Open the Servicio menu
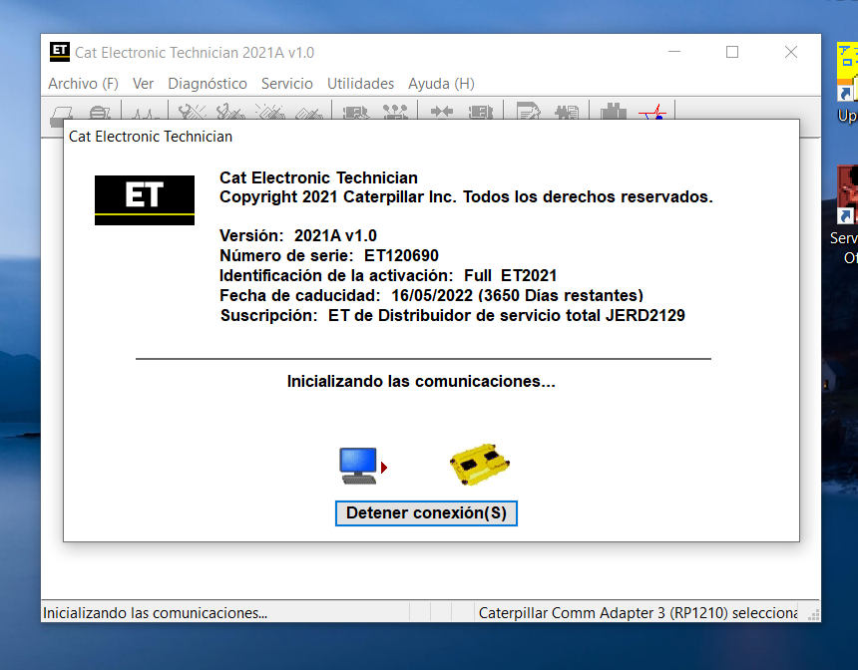 point(287,84)
